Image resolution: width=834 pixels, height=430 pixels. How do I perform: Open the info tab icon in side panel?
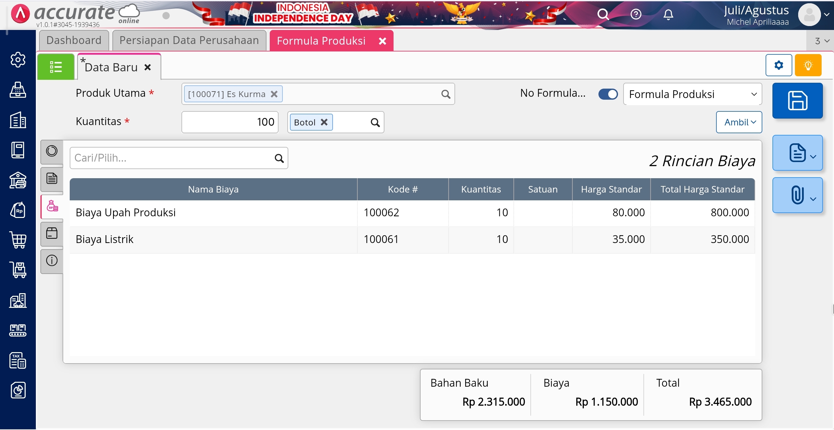(52, 261)
